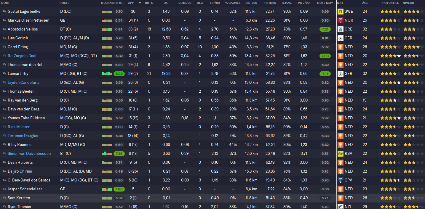Click the Netherlands flag in Thomas Beelen's row

point(341,91)
